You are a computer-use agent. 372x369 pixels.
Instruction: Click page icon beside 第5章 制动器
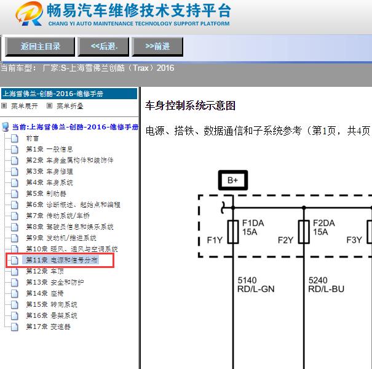click(x=15, y=193)
